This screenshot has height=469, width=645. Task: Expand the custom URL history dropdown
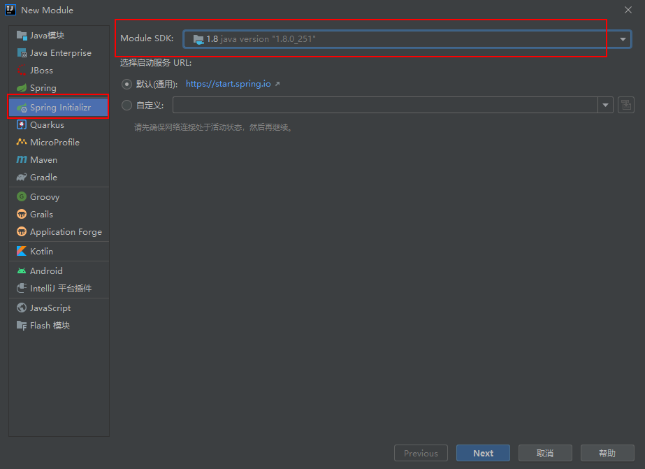coord(605,105)
